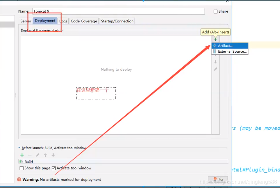This screenshot has height=188, width=280.
Task: Click the green Add deployment plus icon
Action: [x=215, y=39]
